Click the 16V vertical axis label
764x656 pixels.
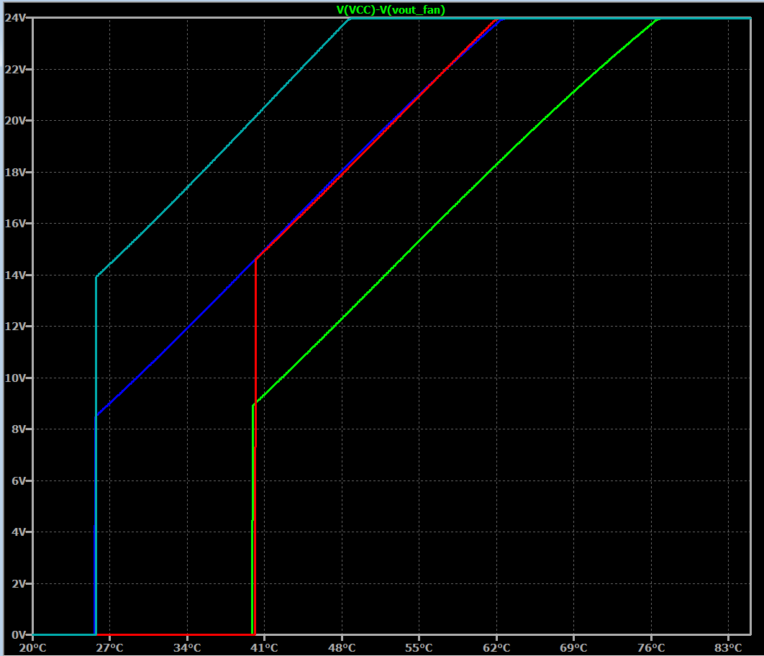click(15, 224)
